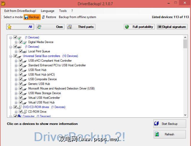Switch to Restore mode
Viewport: 191px width, 146px height.
pyautogui.click(x=49, y=17)
